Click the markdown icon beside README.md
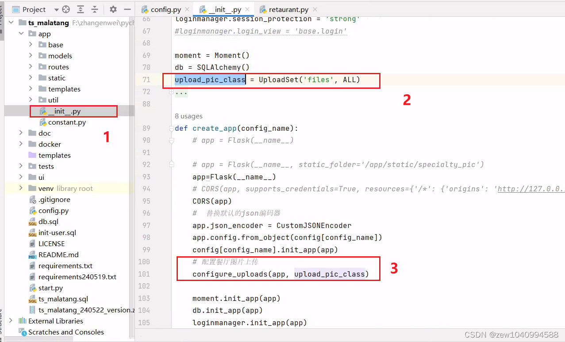Screen dimensions: 565x342 click(32, 255)
